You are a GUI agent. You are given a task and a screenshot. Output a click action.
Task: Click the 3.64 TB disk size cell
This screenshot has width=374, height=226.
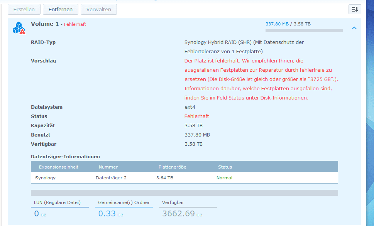[x=165, y=178]
